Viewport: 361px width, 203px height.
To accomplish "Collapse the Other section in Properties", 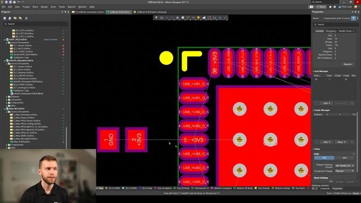I will (314, 149).
